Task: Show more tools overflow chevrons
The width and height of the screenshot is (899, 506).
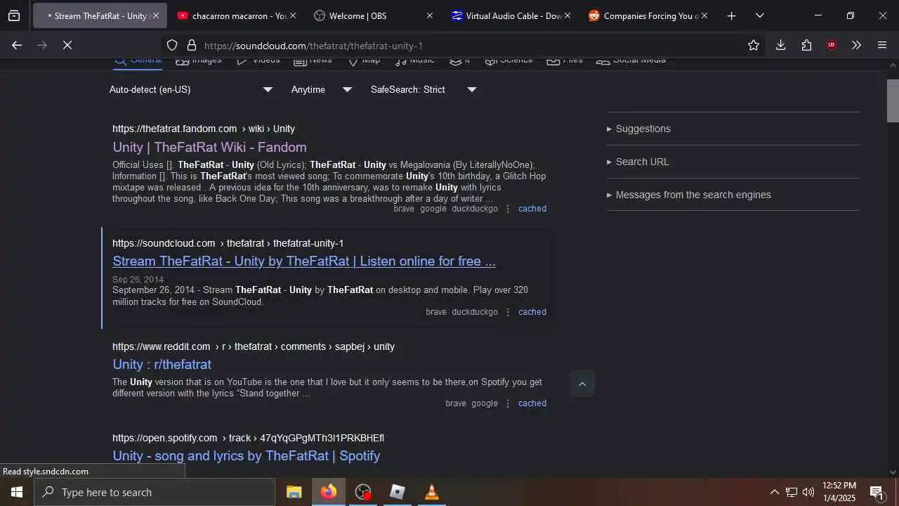Action: 856,45
